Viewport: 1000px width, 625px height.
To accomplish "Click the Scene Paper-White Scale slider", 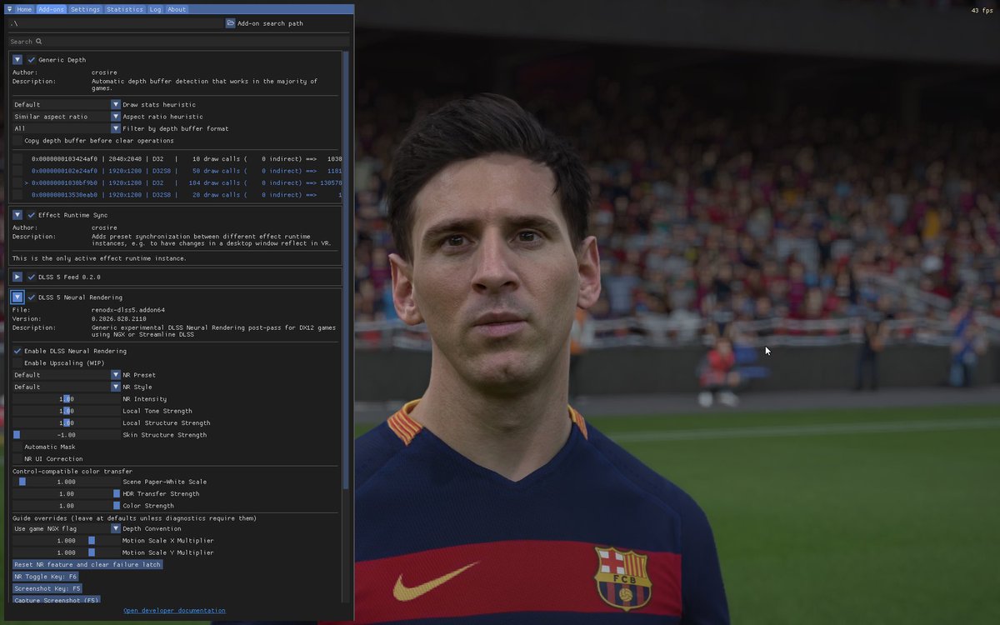I will pos(67,482).
